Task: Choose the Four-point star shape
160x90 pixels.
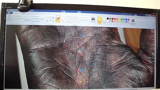Action: (65, 22)
